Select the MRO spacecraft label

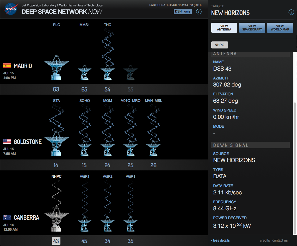[x=136, y=101]
